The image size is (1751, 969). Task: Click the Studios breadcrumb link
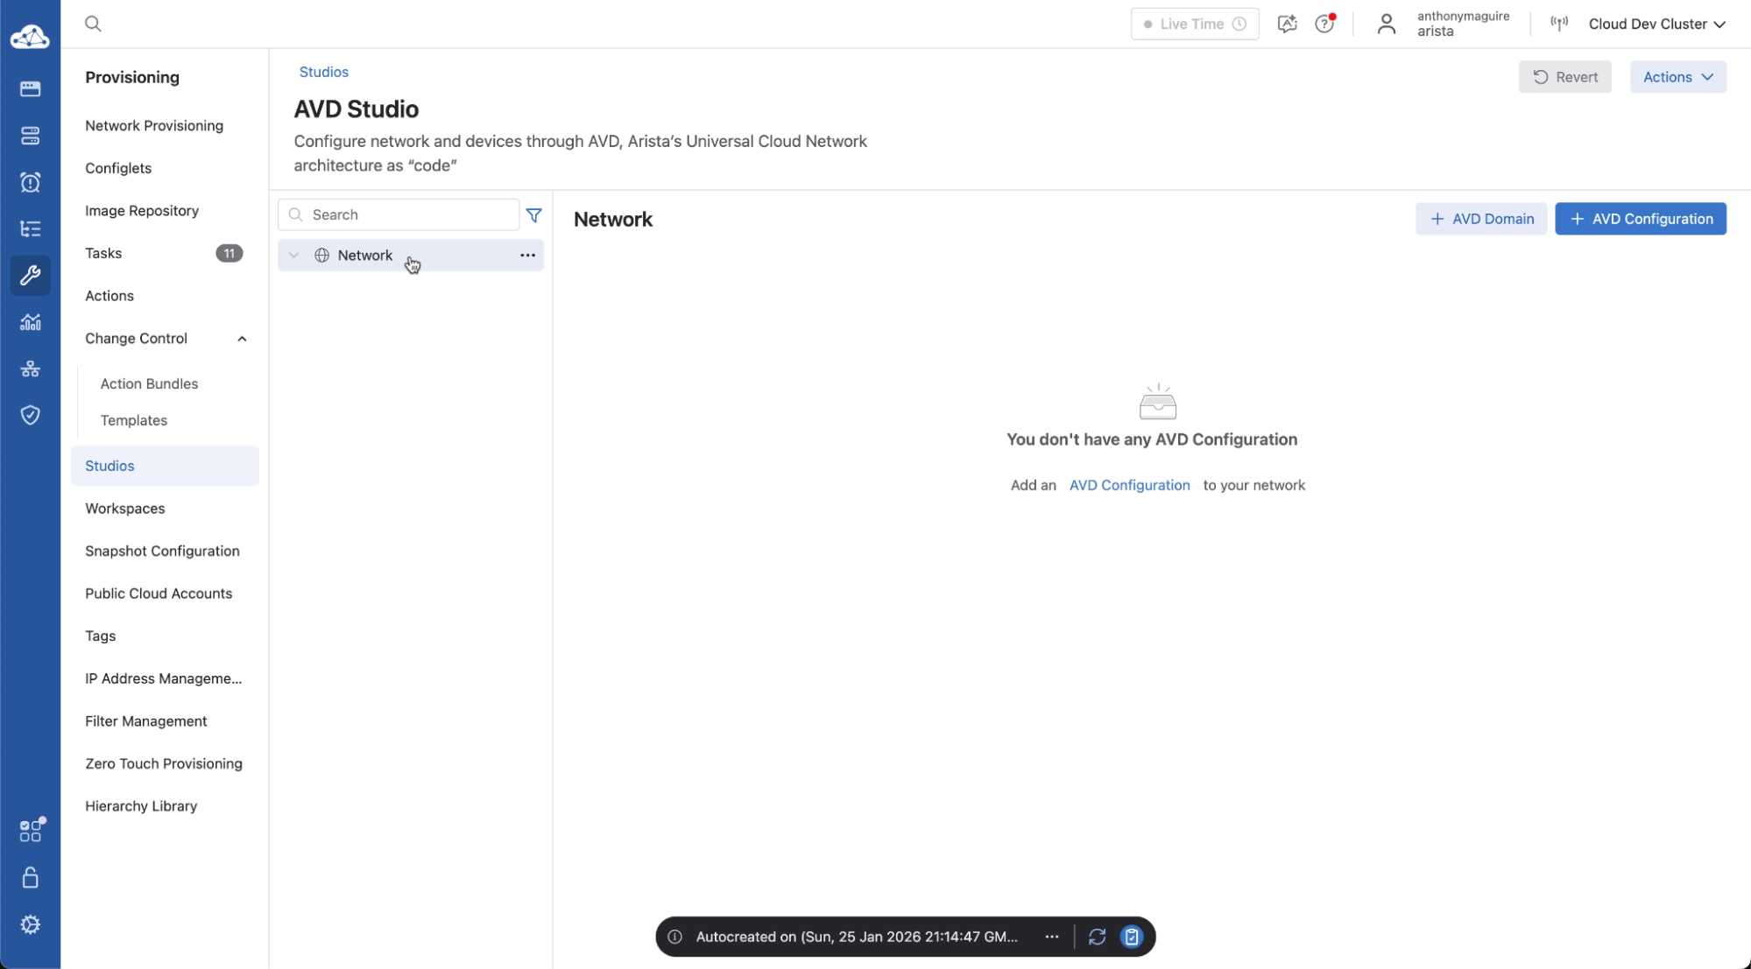click(x=324, y=72)
